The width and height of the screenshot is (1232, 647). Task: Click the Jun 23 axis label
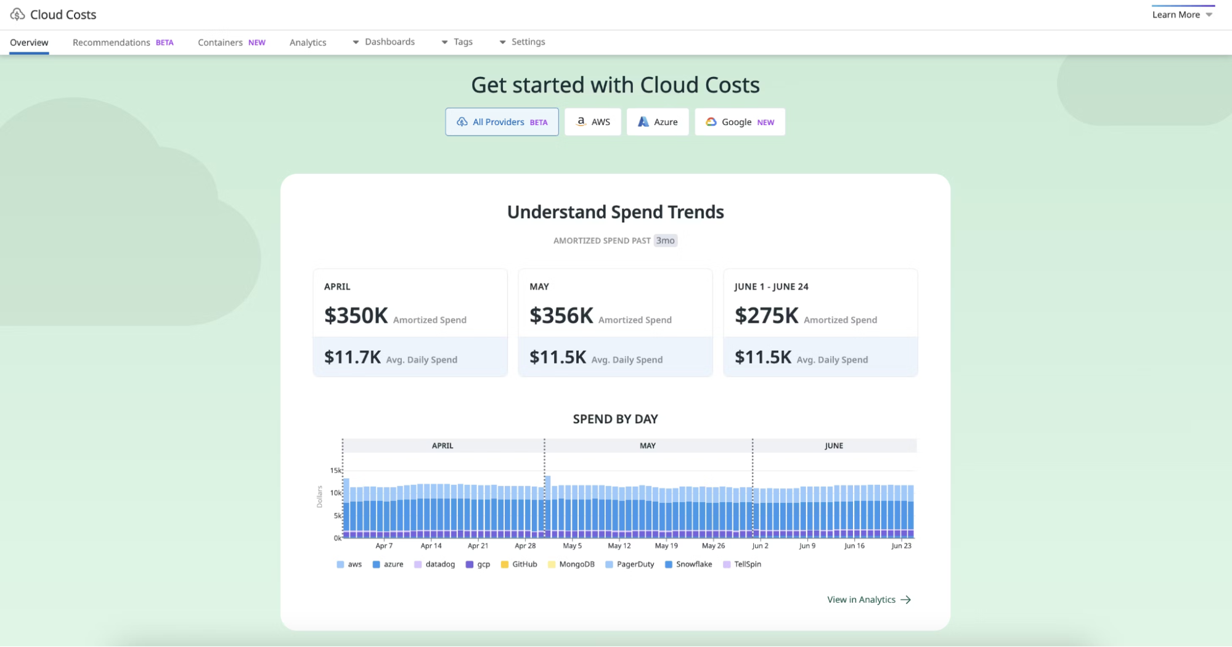tap(901, 546)
